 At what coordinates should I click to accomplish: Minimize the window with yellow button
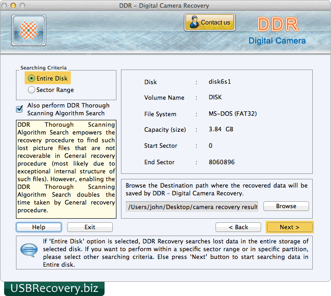tap(13, 5)
